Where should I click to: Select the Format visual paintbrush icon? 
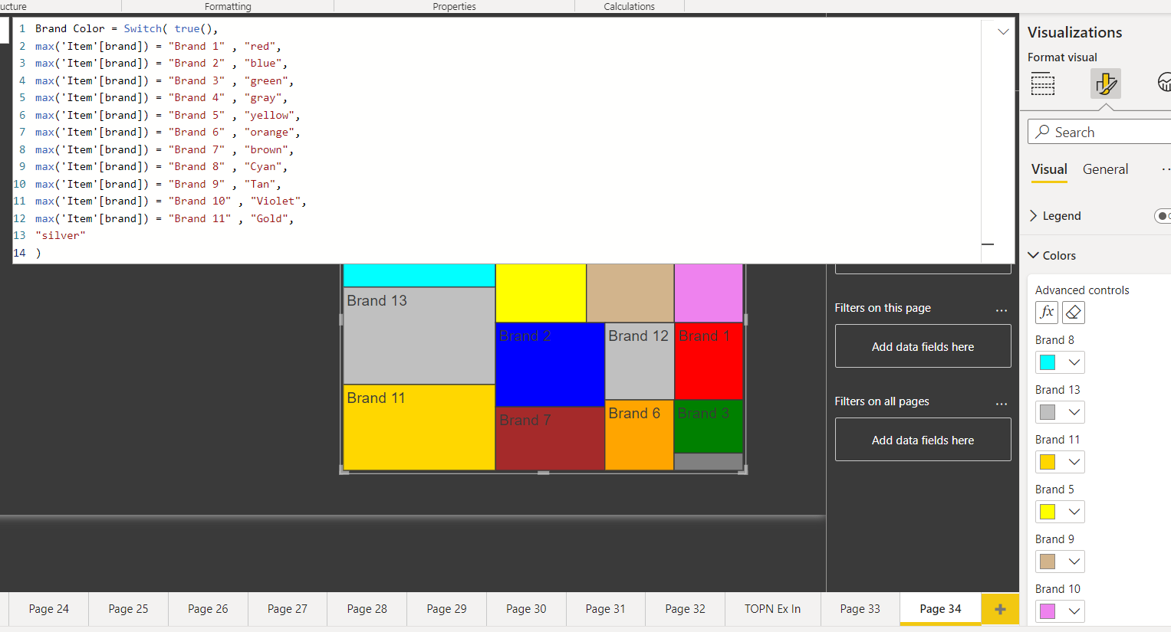tap(1106, 84)
